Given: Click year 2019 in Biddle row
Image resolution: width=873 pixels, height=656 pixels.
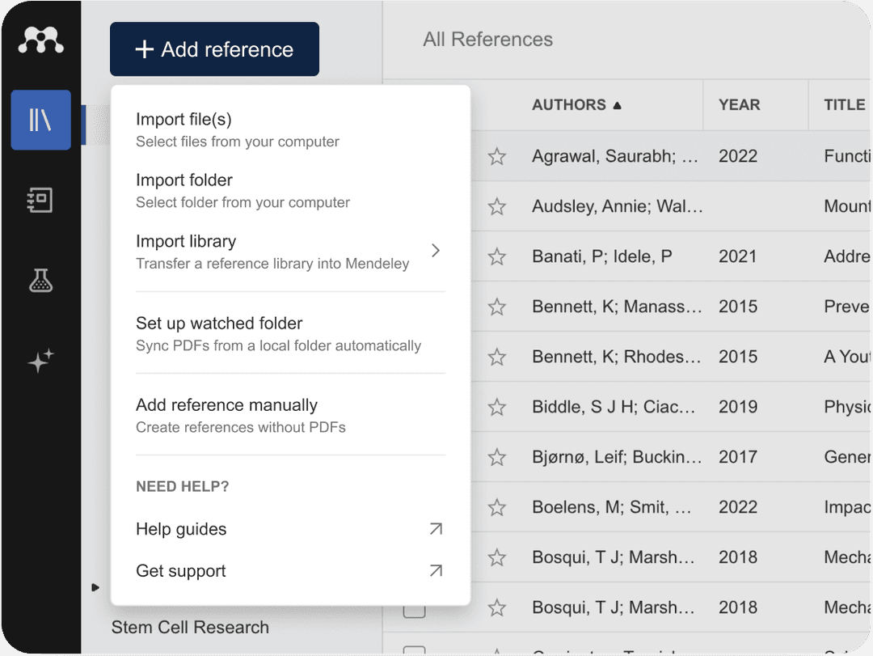Looking at the screenshot, I should (x=738, y=407).
